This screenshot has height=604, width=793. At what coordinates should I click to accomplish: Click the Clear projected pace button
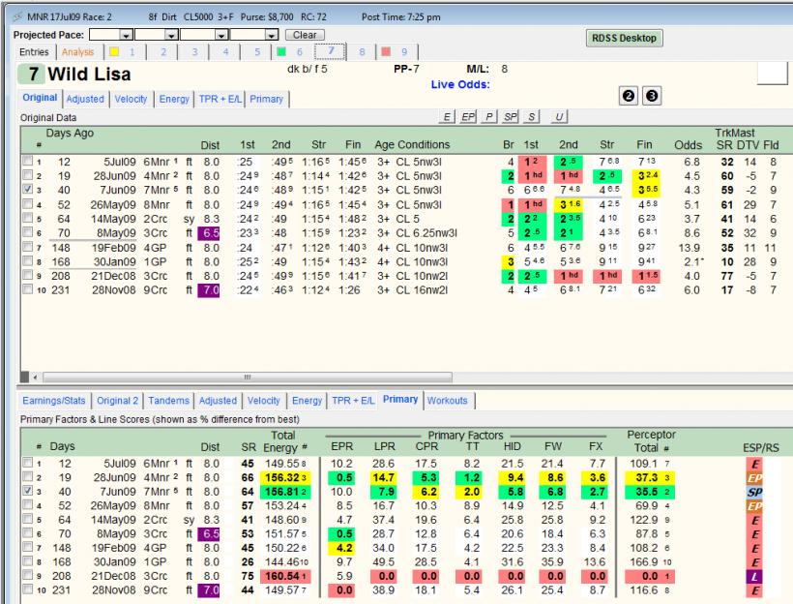coord(305,35)
